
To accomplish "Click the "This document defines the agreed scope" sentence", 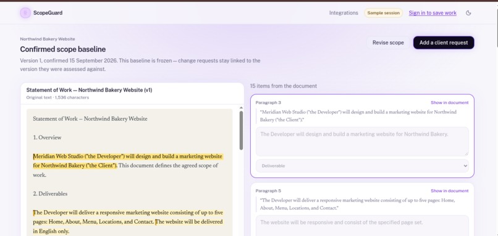I will point(125,170).
